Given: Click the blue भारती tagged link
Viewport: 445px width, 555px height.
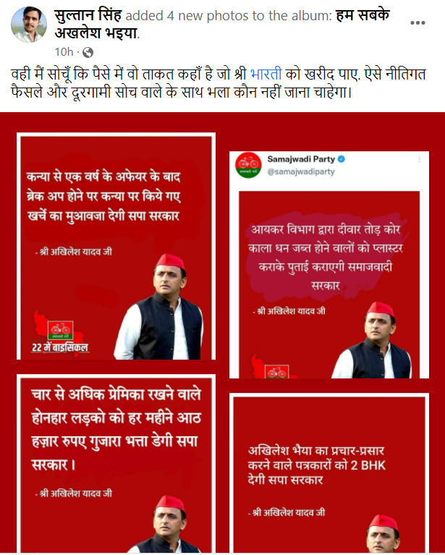Looking at the screenshot, I should pos(266,75).
